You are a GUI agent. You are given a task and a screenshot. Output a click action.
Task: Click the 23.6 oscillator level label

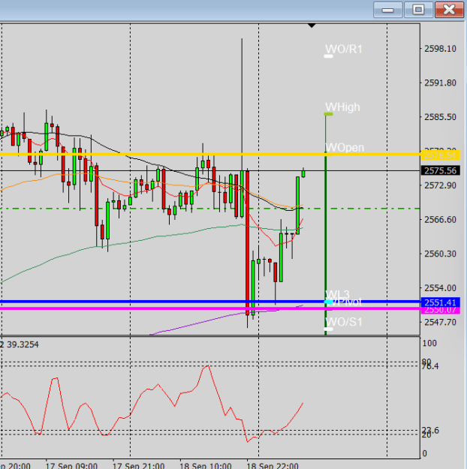pyautogui.click(x=430, y=430)
